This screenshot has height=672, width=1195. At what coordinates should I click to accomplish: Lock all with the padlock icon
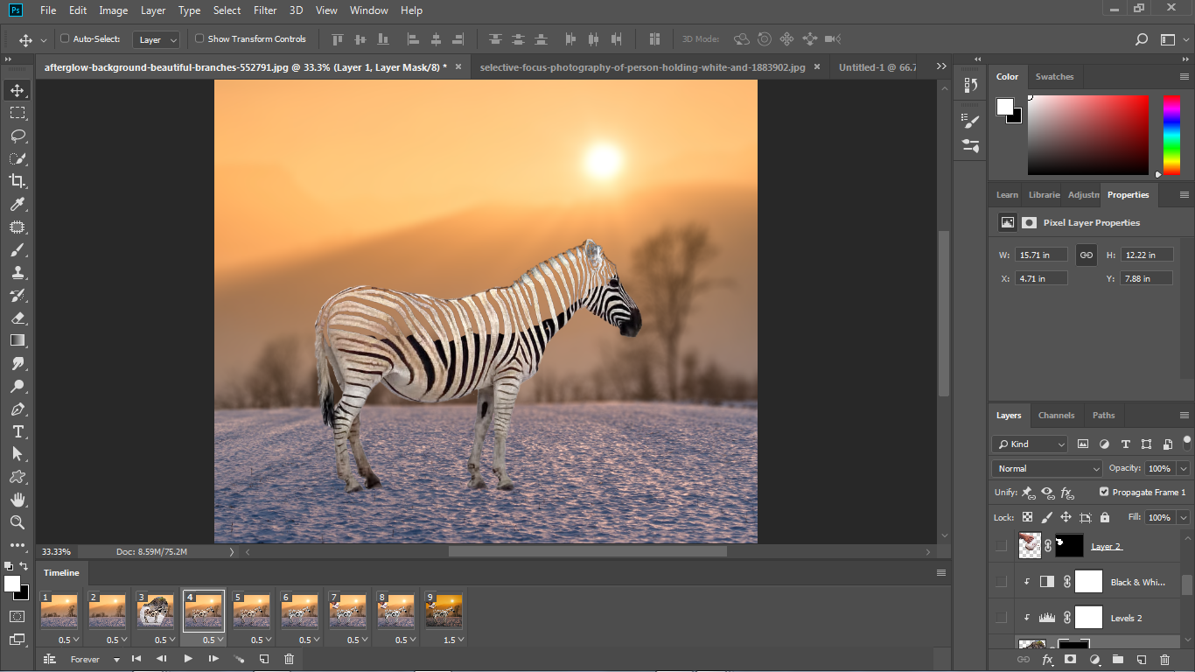1105,517
